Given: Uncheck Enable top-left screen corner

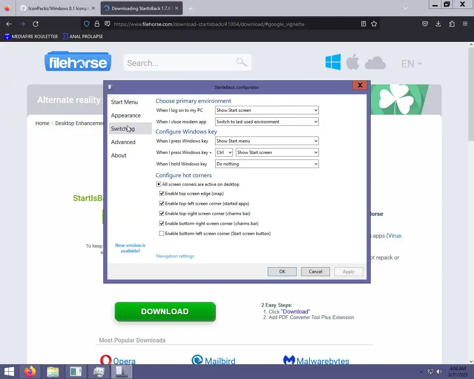Looking at the screenshot, I should point(161,204).
